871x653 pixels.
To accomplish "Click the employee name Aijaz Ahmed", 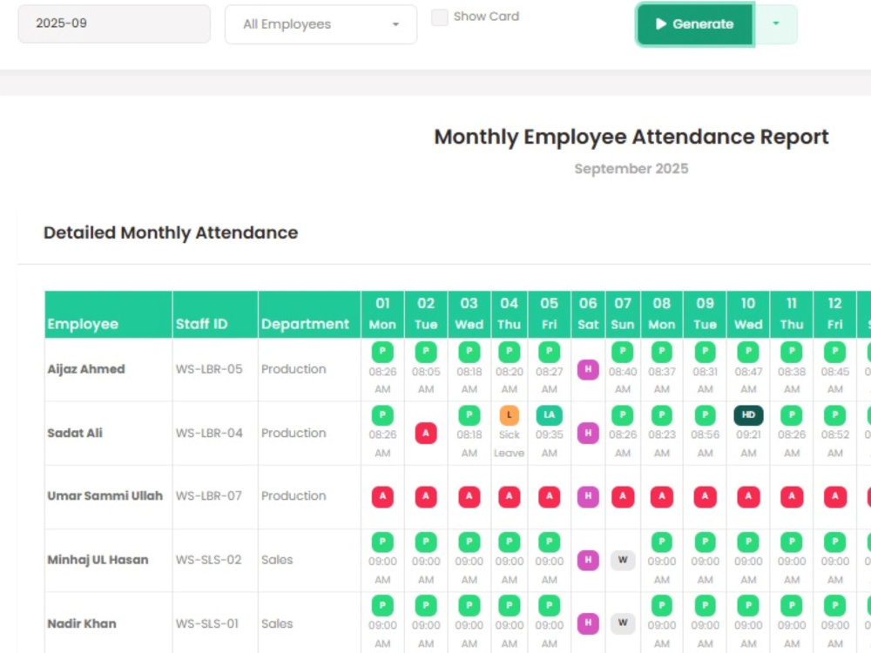I will pos(86,369).
